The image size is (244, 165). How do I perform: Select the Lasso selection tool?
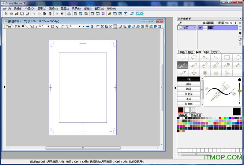click(194, 58)
